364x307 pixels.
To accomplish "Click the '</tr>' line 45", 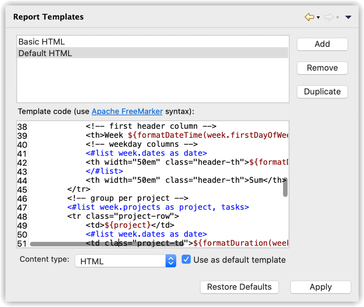I will (x=79, y=189).
